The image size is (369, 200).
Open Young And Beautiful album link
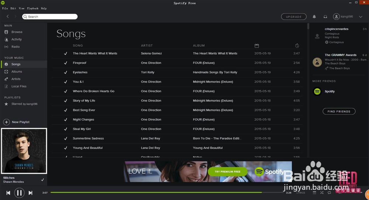[x=208, y=148]
